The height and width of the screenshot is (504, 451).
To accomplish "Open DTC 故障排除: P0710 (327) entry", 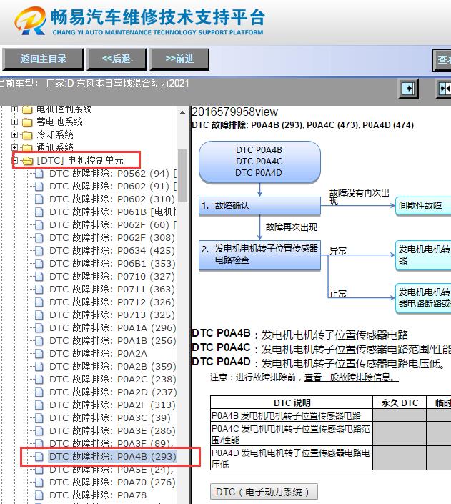I will [x=112, y=277].
